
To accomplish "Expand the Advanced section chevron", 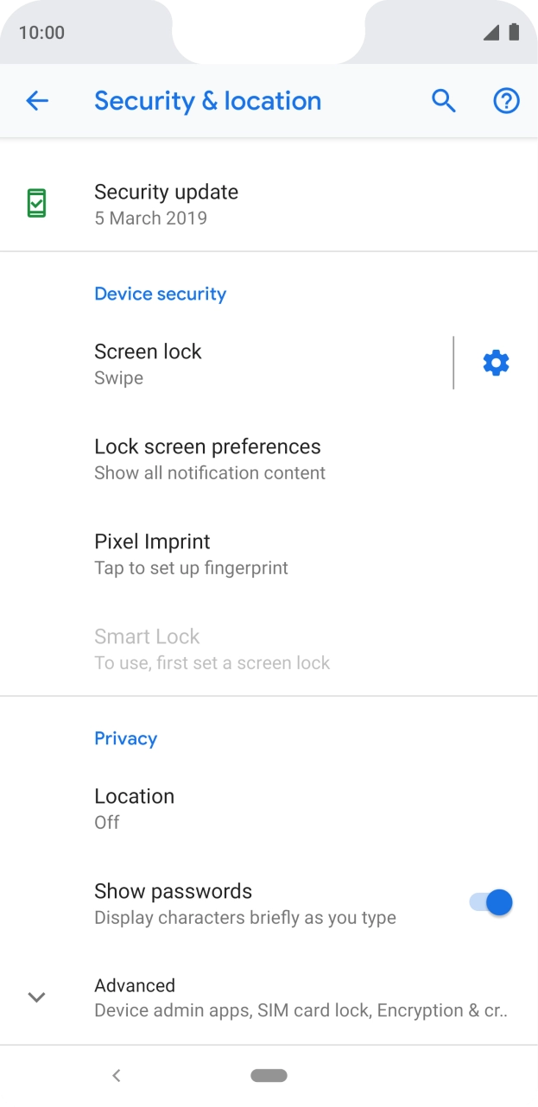I will tap(36, 997).
